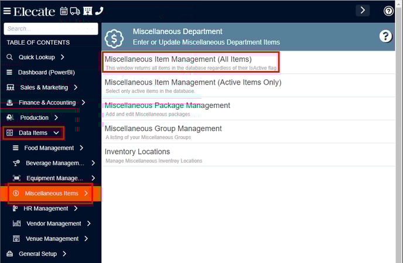This screenshot has height=263, width=403.
Task: Select Miscellaneous Items label in sidebar
Action: 52,194
